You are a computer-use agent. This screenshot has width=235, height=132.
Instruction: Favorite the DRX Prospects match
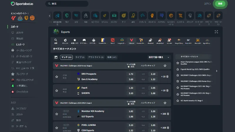57,77
